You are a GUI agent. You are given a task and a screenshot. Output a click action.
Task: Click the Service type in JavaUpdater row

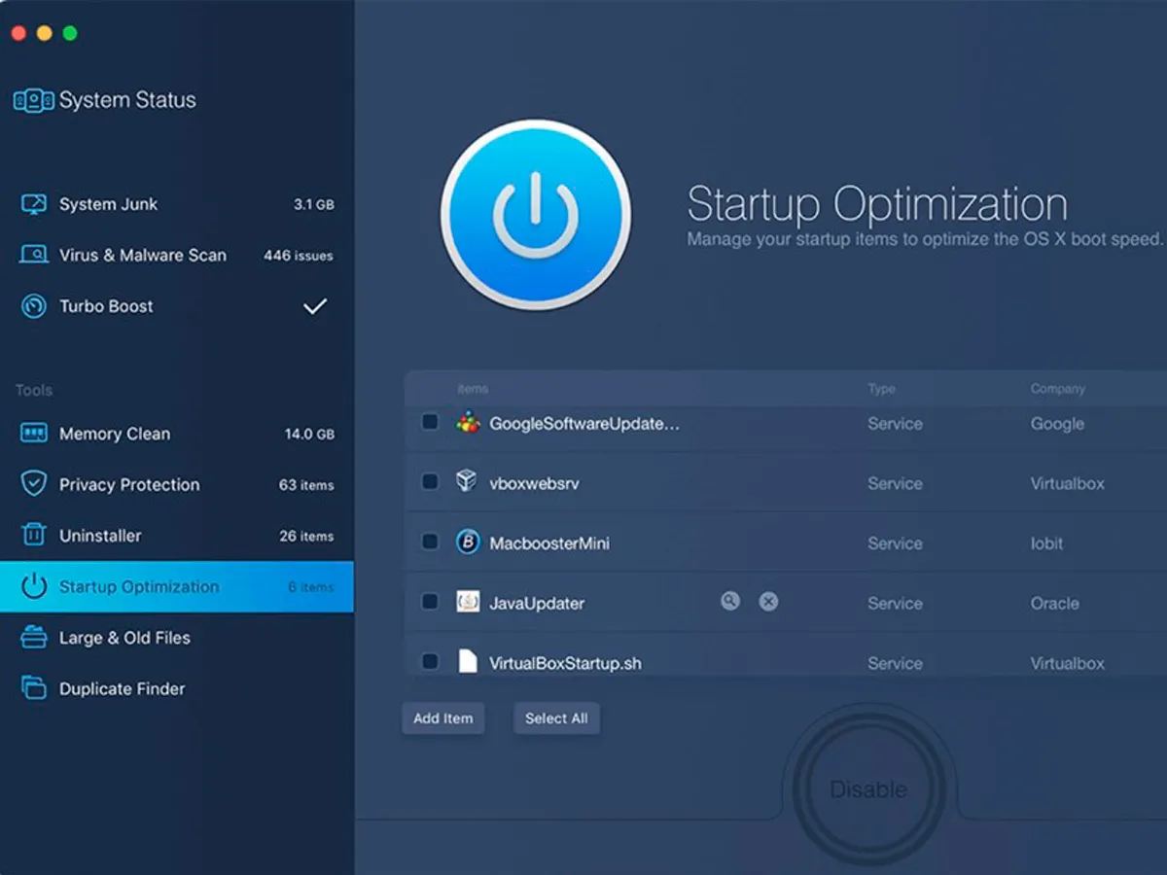[895, 603]
